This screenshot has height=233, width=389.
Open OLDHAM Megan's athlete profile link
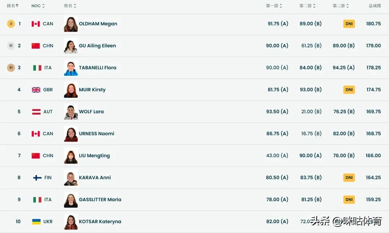[x=98, y=24]
